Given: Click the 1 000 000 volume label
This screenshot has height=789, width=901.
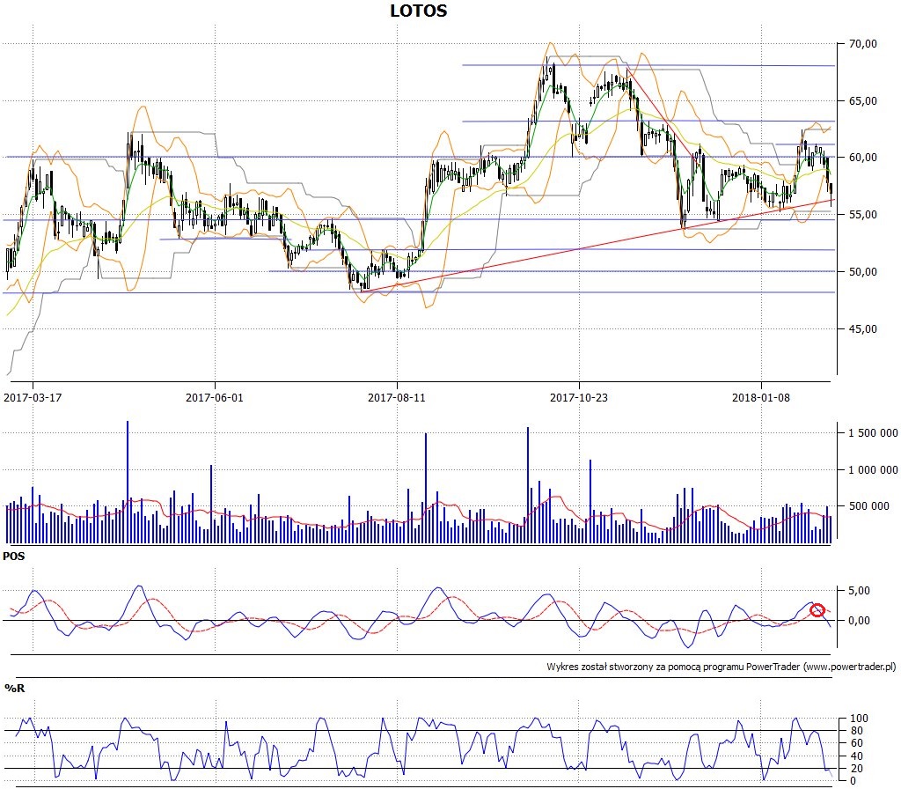Looking at the screenshot, I should click(x=873, y=470).
